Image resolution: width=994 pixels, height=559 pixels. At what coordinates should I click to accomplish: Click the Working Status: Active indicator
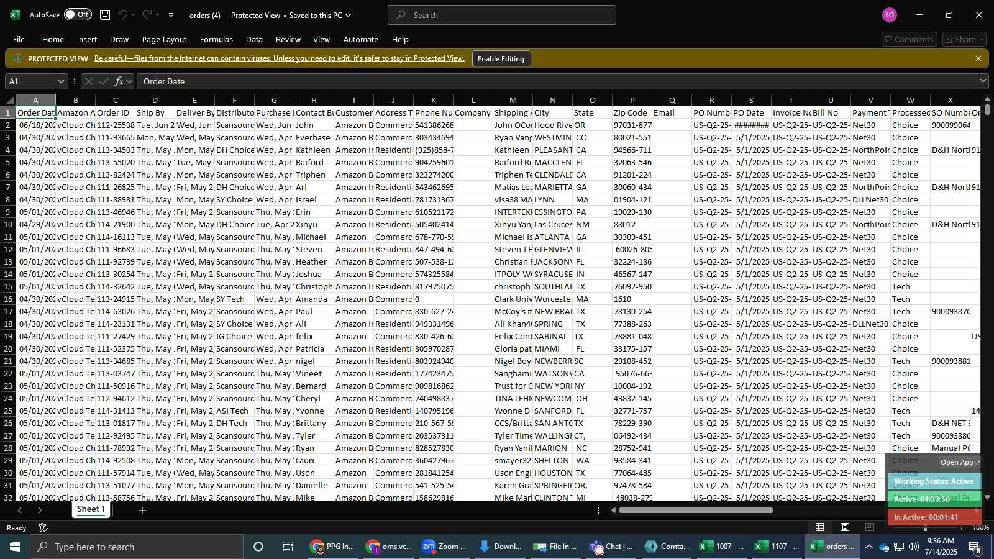click(934, 481)
